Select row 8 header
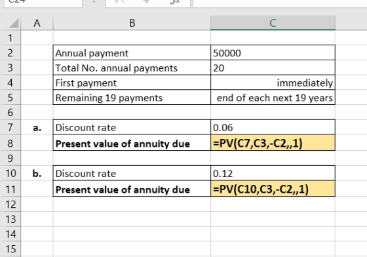This screenshot has height=257, width=367. pyautogui.click(x=10, y=143)
